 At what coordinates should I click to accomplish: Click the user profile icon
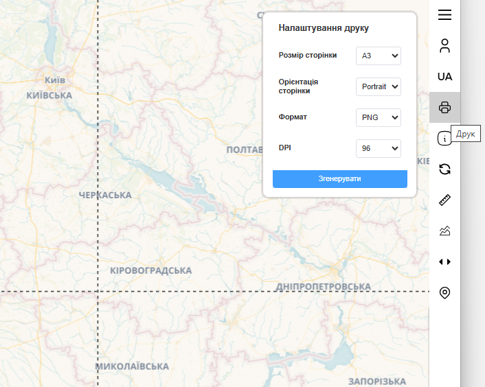click(444, 46)
